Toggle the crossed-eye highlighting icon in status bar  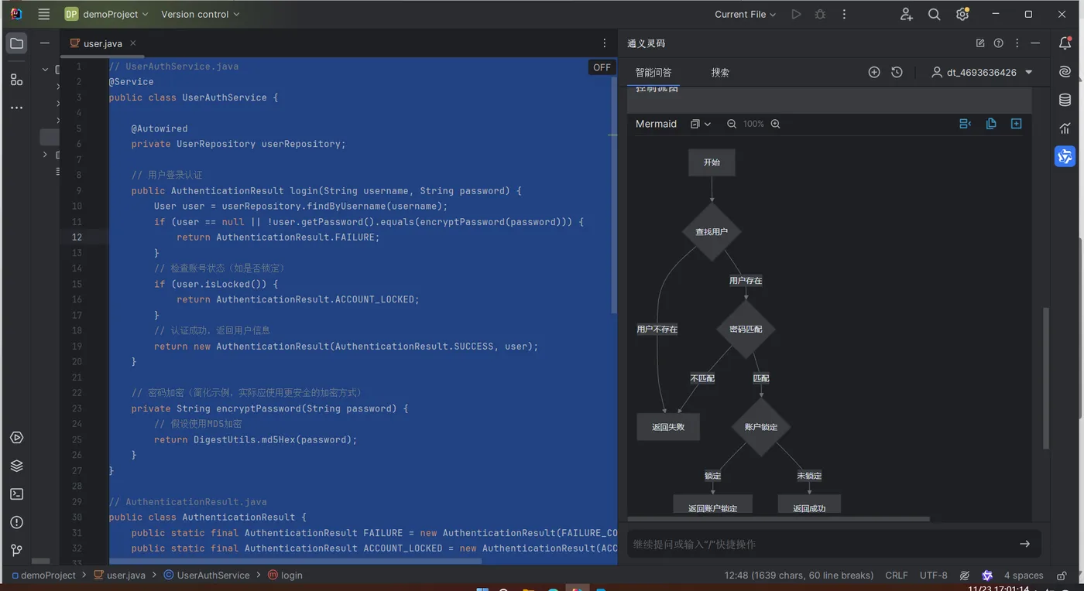[965, 576]
